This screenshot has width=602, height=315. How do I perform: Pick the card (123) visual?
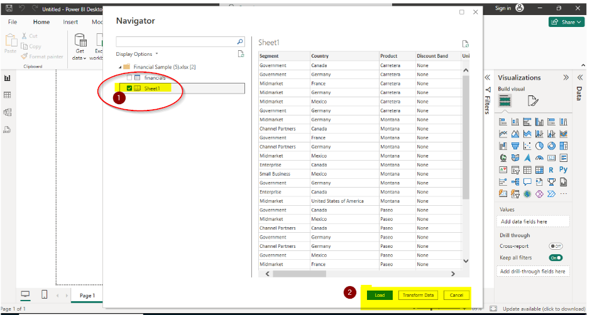point(551,158)
